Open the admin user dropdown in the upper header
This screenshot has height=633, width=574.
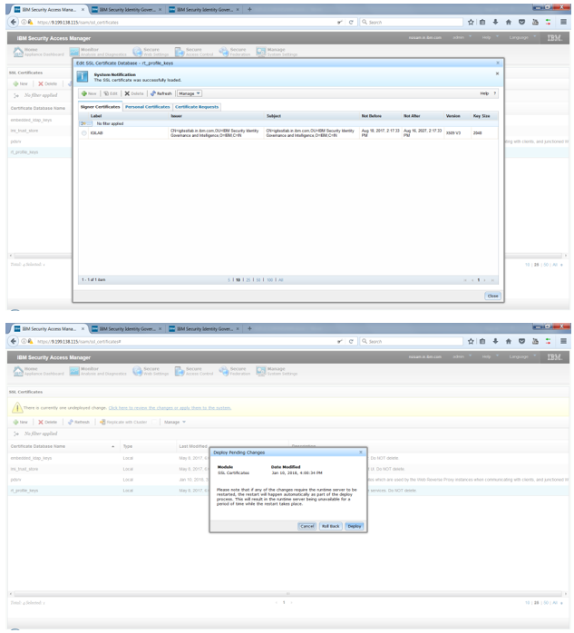coord(462,37)
